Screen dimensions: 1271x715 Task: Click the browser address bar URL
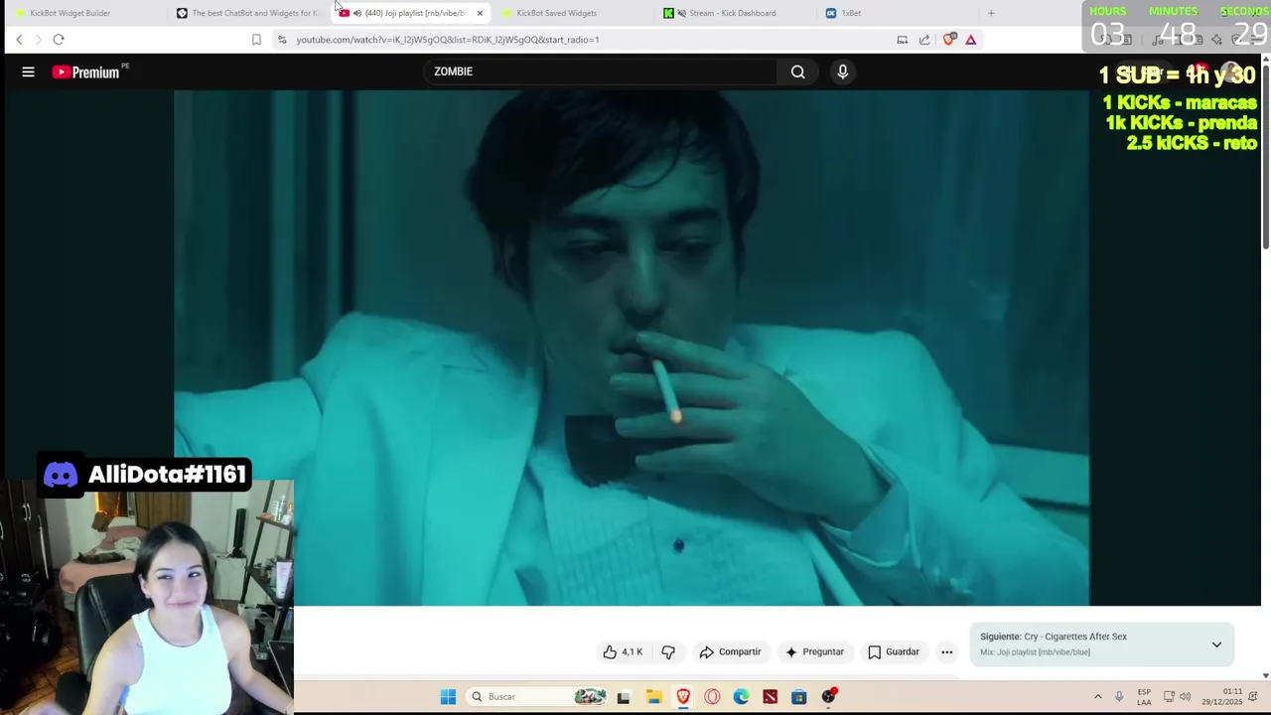(447, 40)
